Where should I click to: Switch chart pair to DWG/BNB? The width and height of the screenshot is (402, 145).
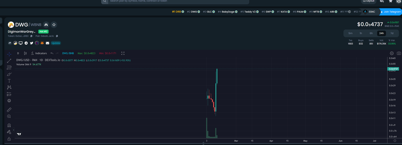coord(68,53)
